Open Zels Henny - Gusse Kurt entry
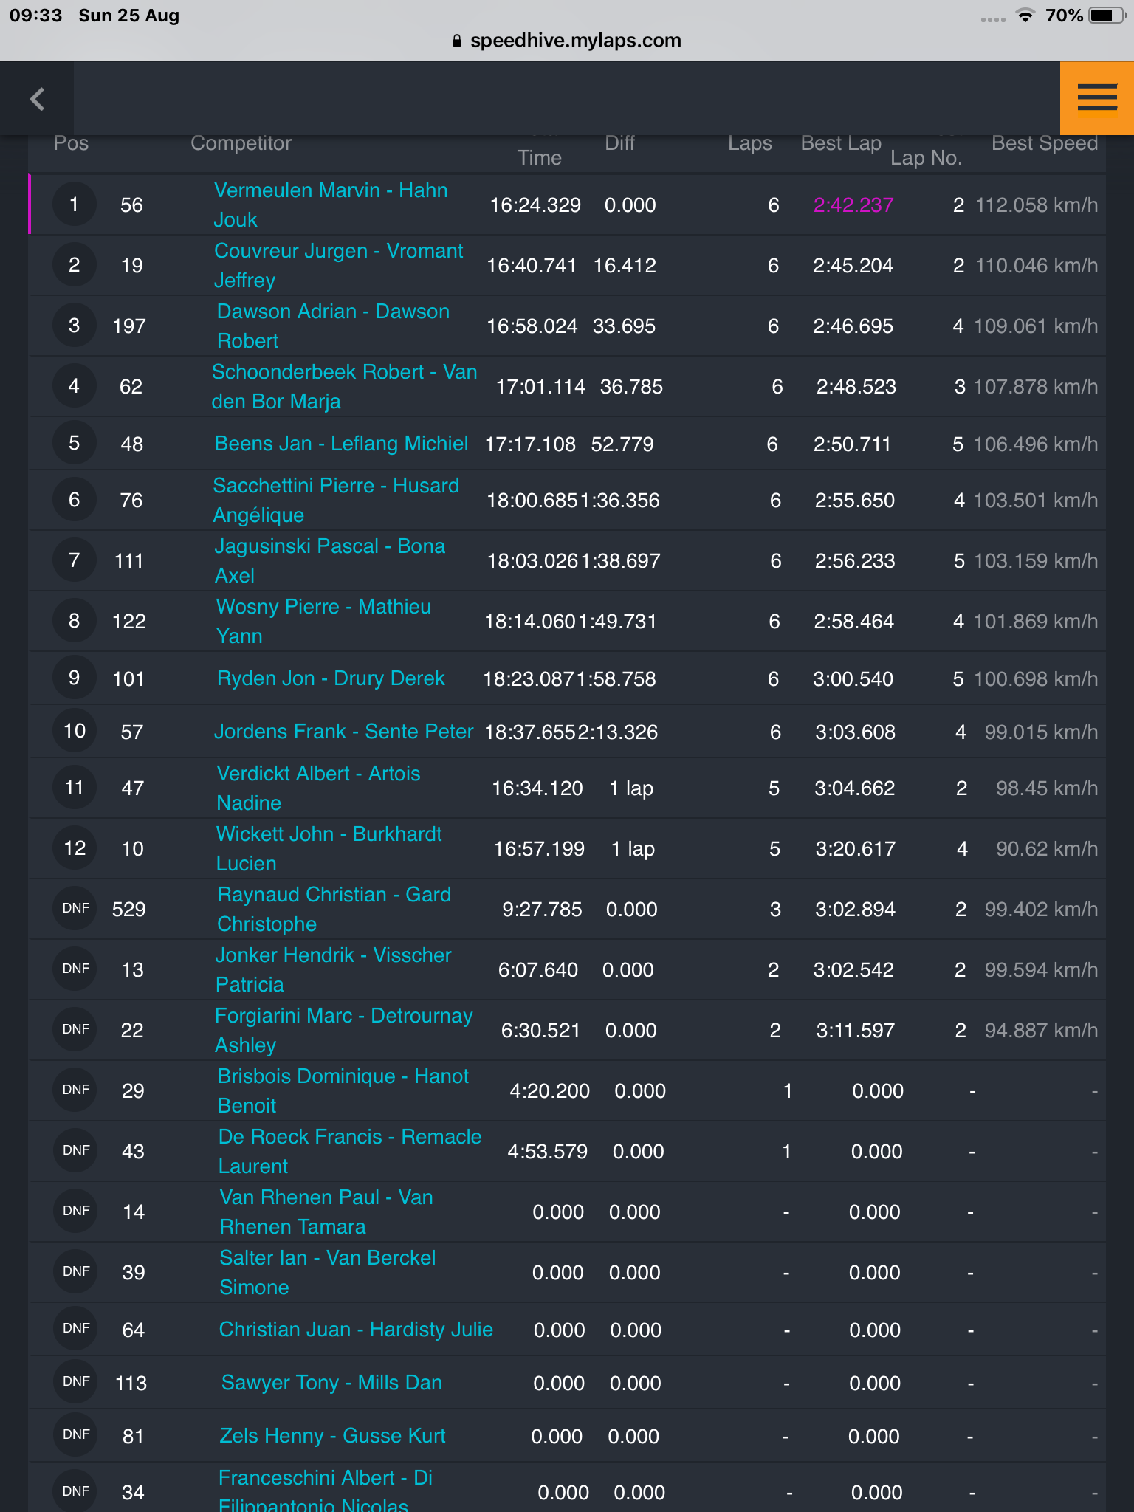Viewport: 1134px width, 1512px height. pos(332,1436)
